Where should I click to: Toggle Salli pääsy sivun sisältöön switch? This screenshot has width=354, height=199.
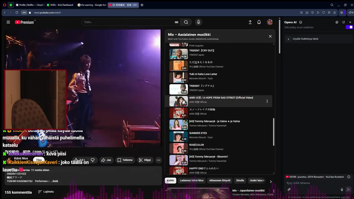pyautogui.click(x=350, y=27)
